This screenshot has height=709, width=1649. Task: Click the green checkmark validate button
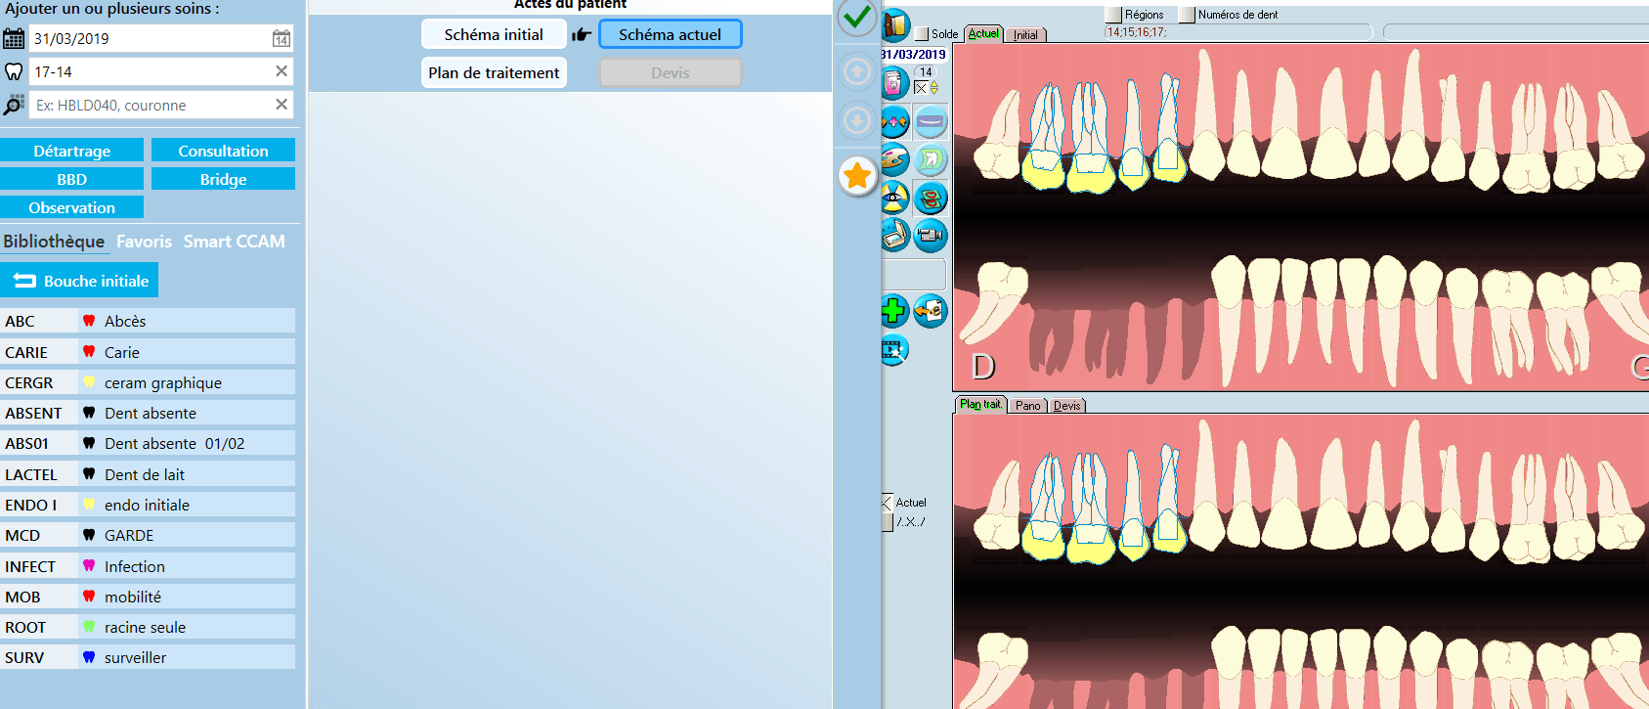point(857,18)
